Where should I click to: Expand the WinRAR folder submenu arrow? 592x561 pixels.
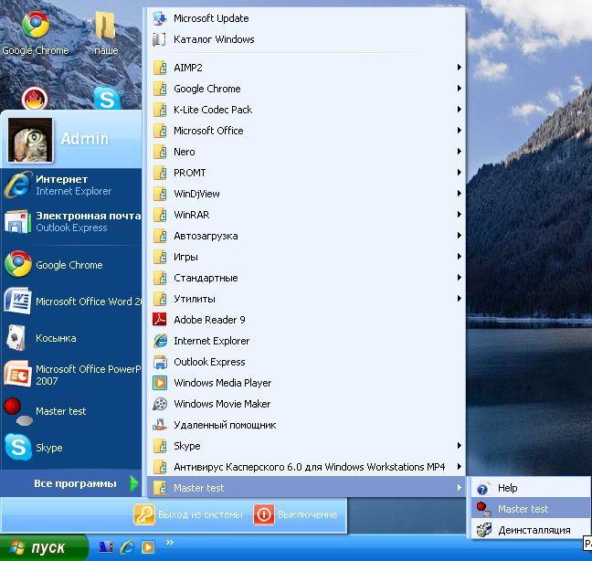click(x=460, y=215)
